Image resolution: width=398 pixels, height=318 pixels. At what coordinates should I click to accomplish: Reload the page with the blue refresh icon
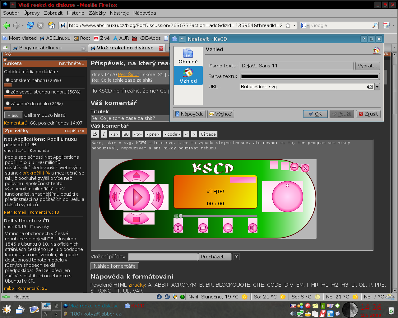point(30,25)
